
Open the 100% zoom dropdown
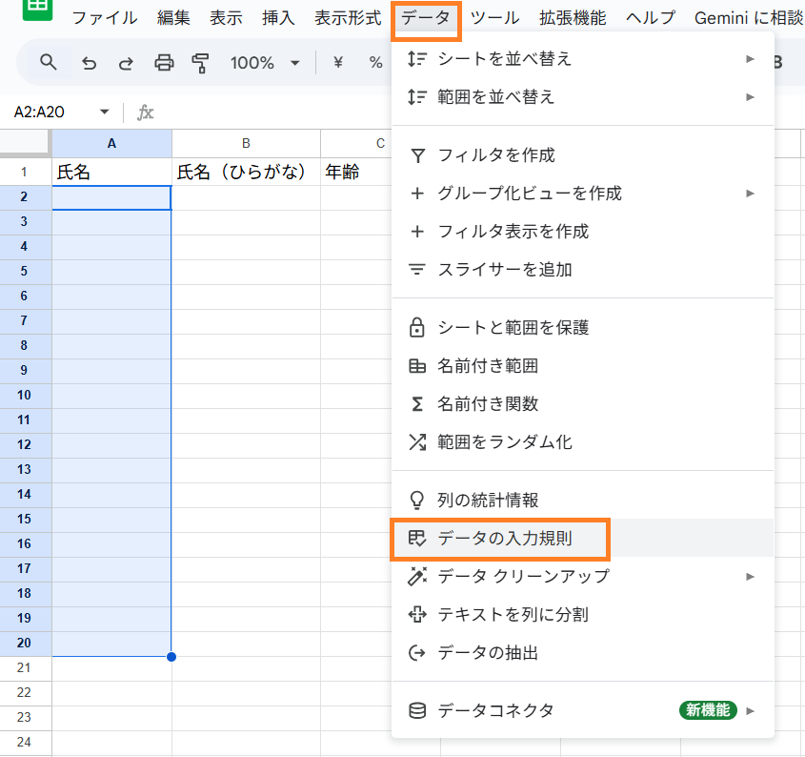tap(264, 63)
